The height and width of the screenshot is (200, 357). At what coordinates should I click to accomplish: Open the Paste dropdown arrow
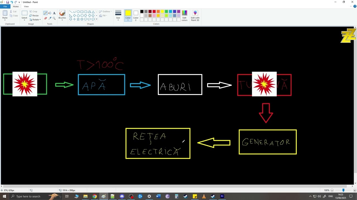(x=5, y=20)
